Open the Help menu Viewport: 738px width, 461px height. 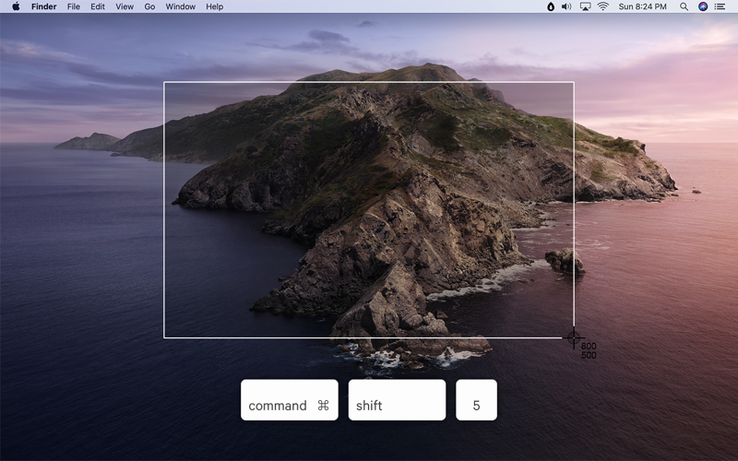click(x=214, y=6)
